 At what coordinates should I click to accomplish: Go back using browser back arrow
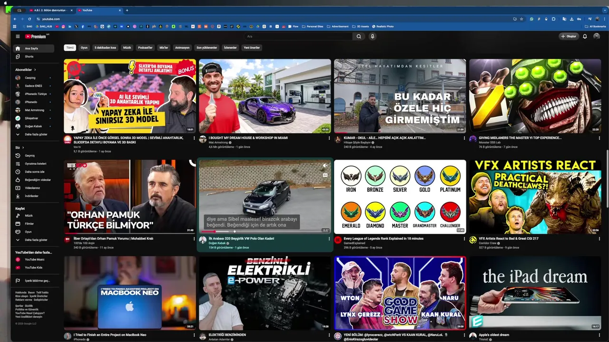point(16,19)
